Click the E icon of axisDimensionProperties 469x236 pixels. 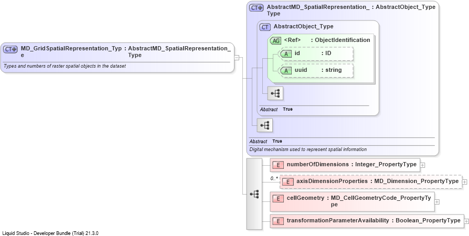(287, 181)
